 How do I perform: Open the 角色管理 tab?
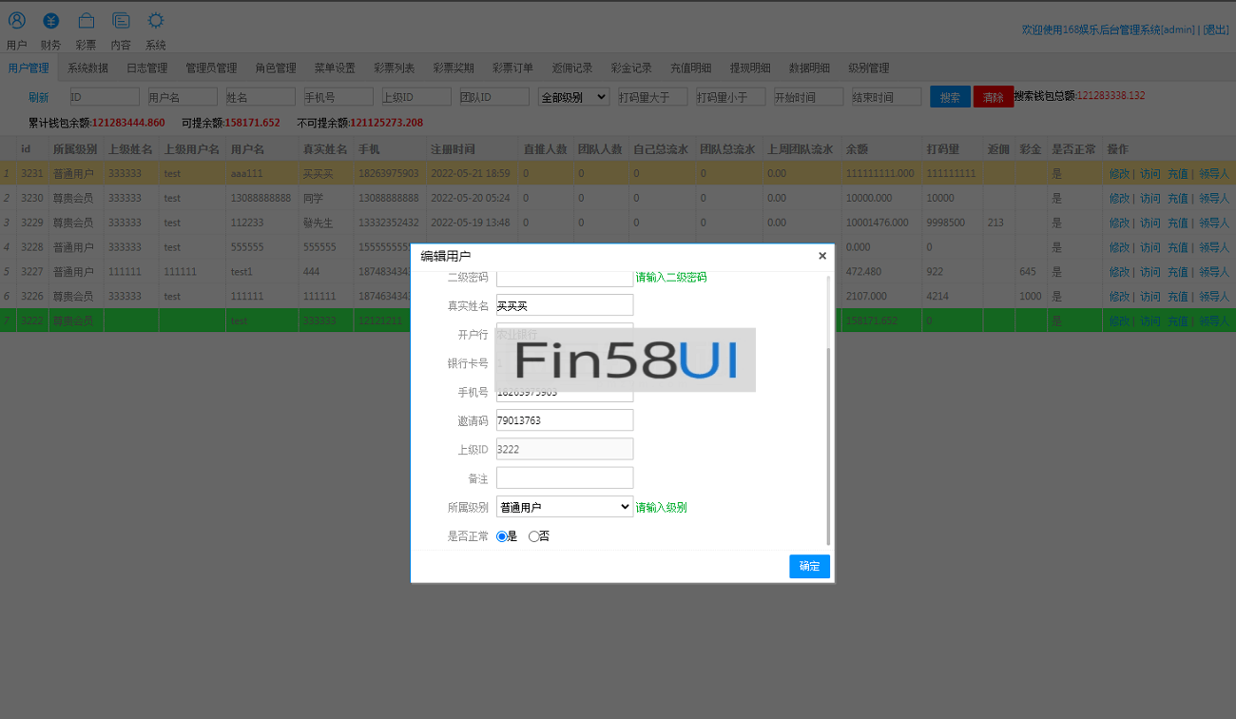(276, 68)
